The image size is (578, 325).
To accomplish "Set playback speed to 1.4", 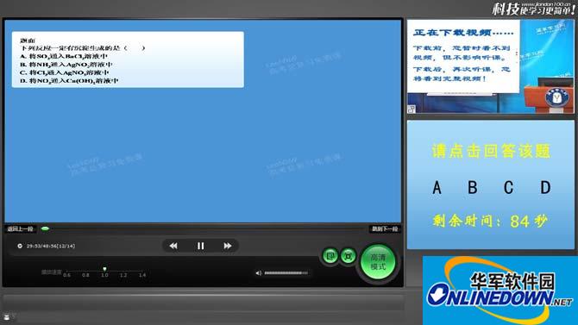I will pyautogui.click(x=142, y=275).
